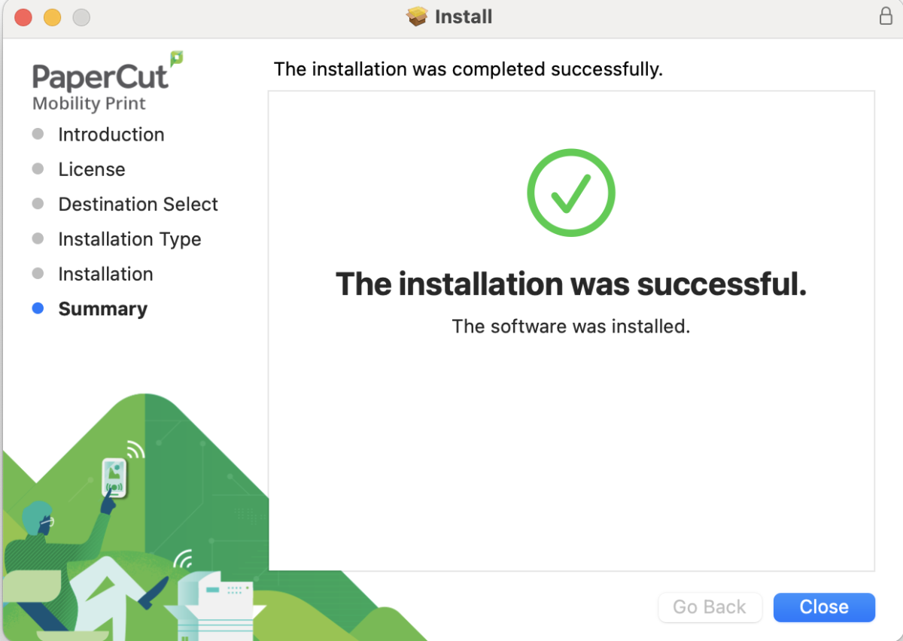Select the Installation step in sidebar
This screenshot has width=903, height=641.
click(105, 274)
